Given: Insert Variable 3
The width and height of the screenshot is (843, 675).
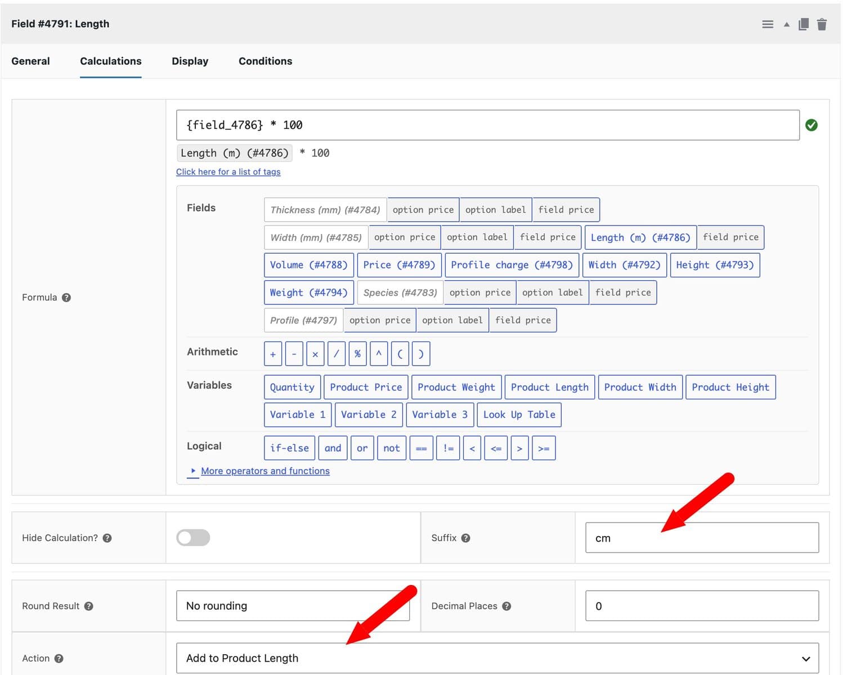Looking at the screenshot, I should [x=440, y=415].
